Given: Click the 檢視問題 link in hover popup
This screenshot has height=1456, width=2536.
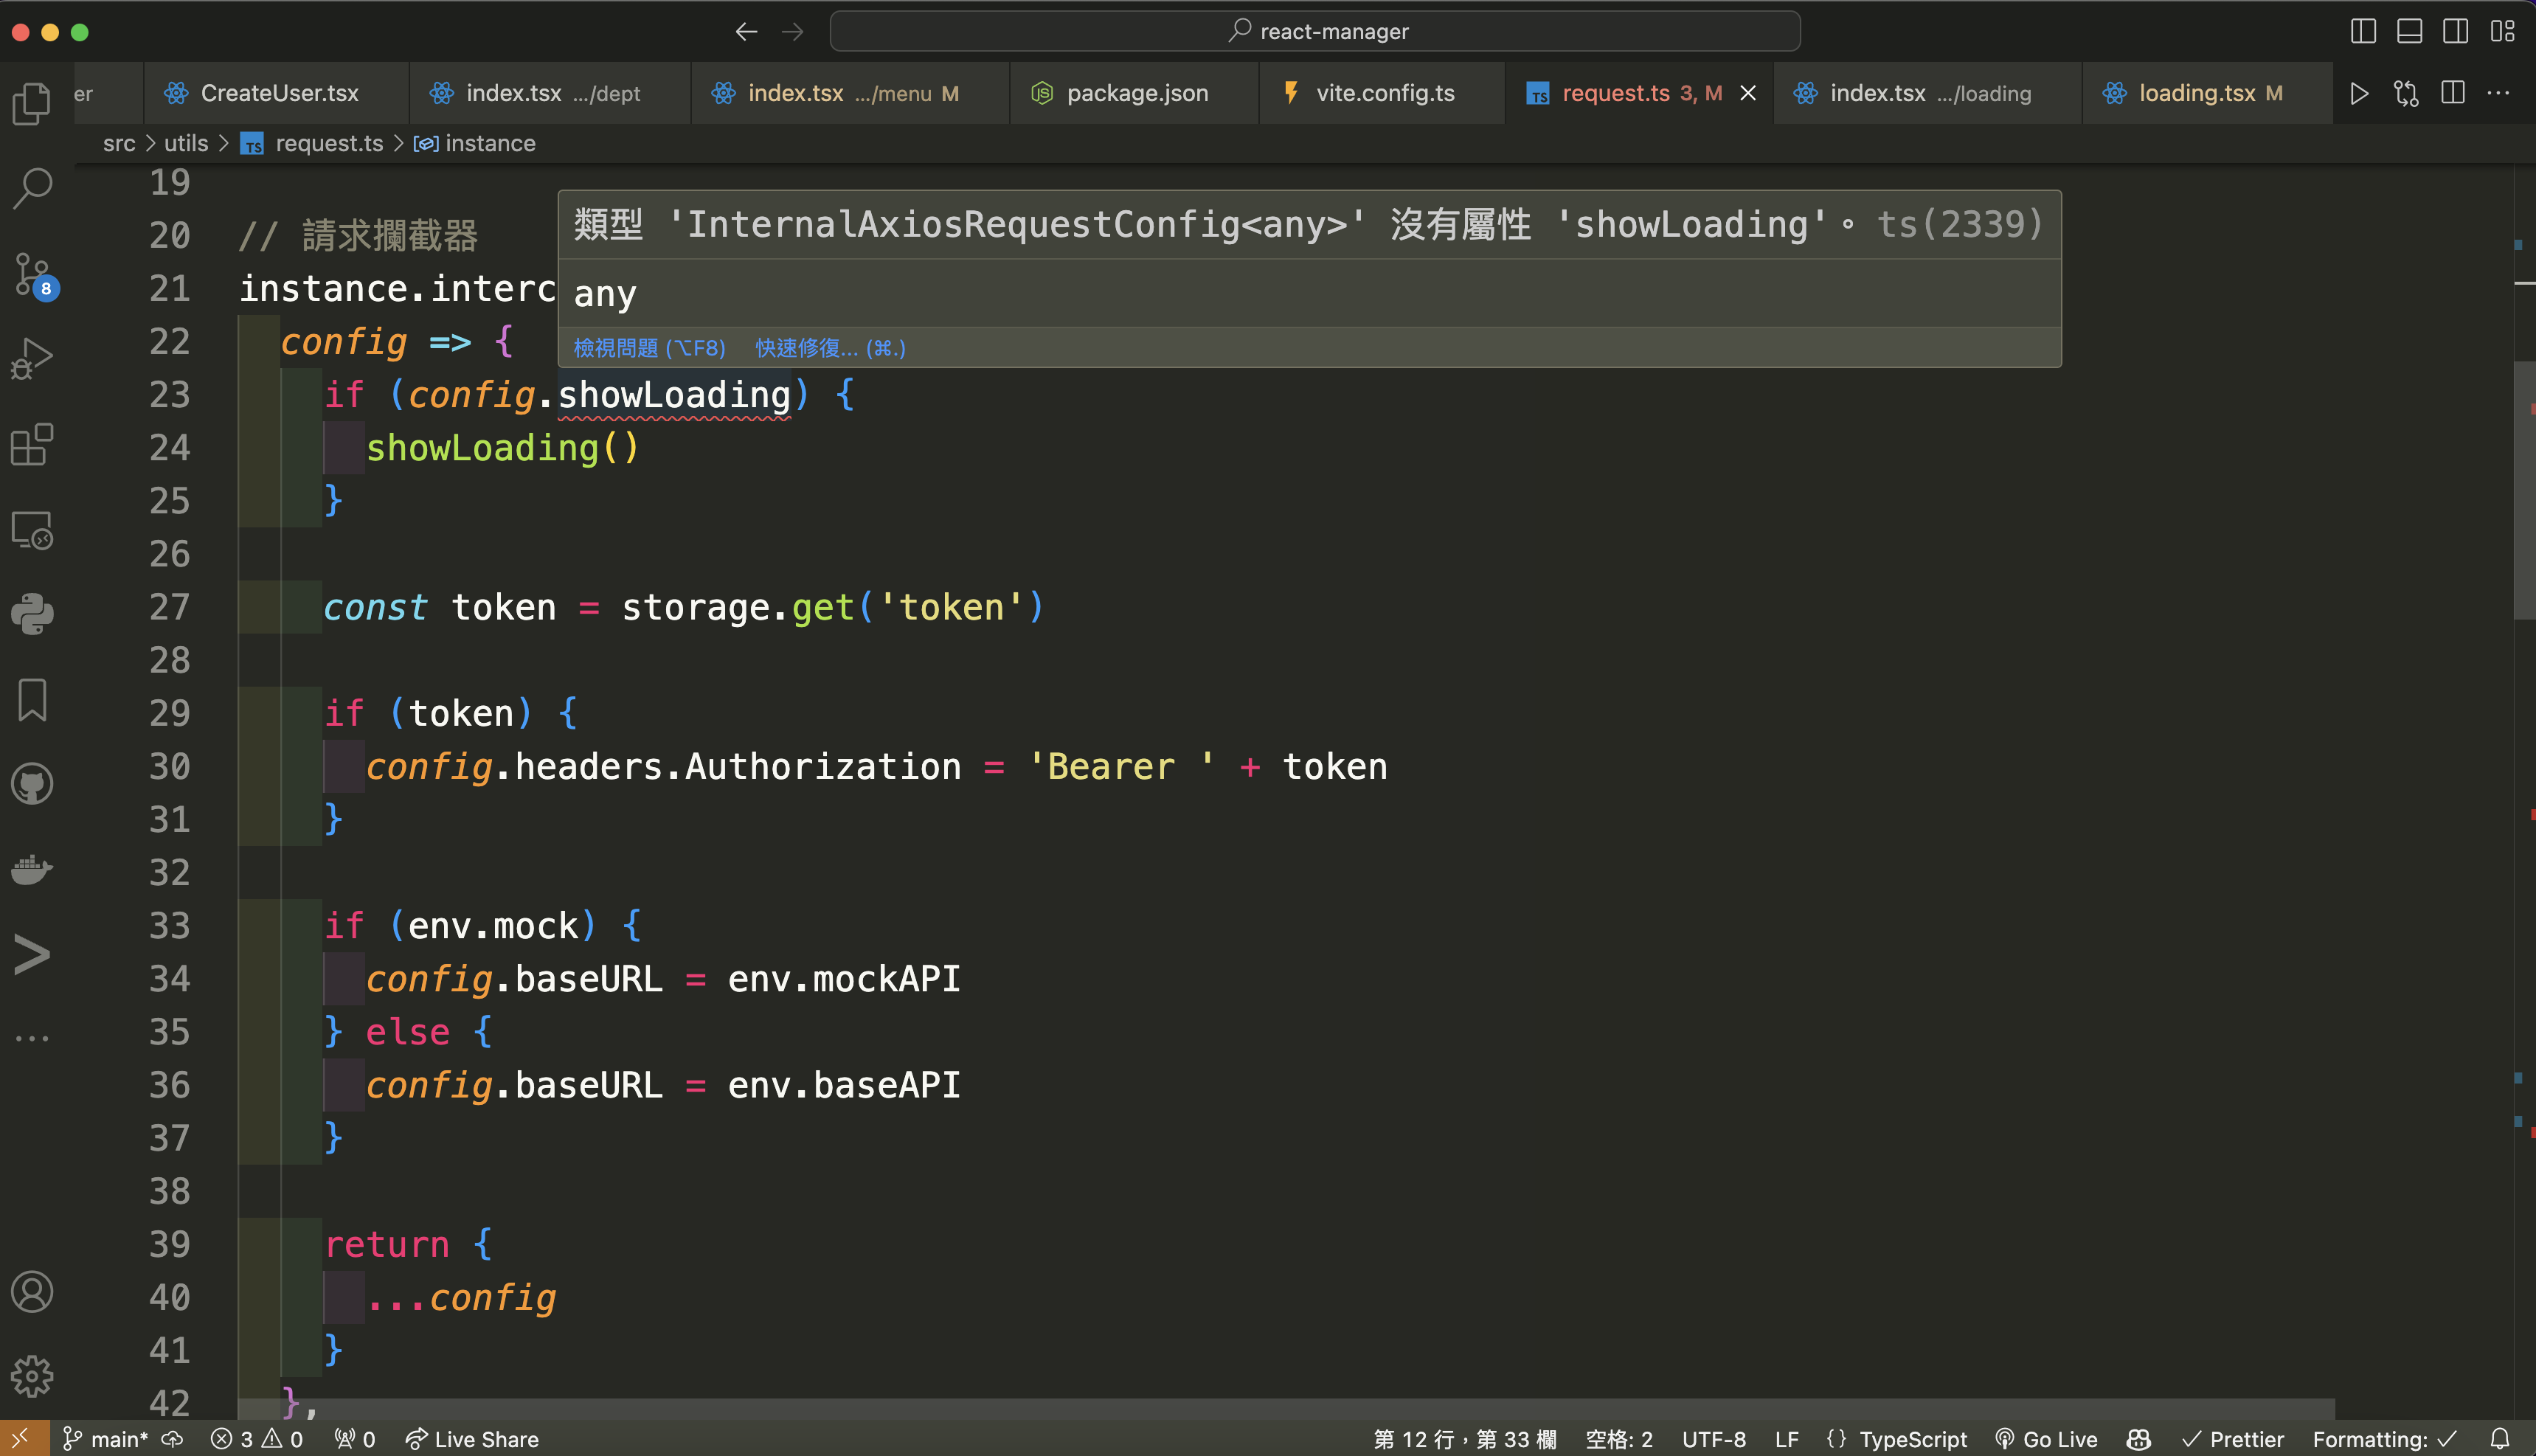Looking at the screenshot, I should point(649,348).
